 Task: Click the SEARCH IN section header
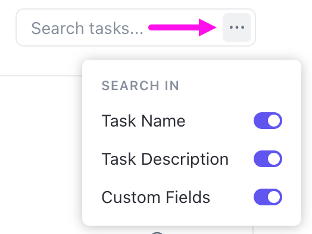pyautogui.click(x=141, y=86)
